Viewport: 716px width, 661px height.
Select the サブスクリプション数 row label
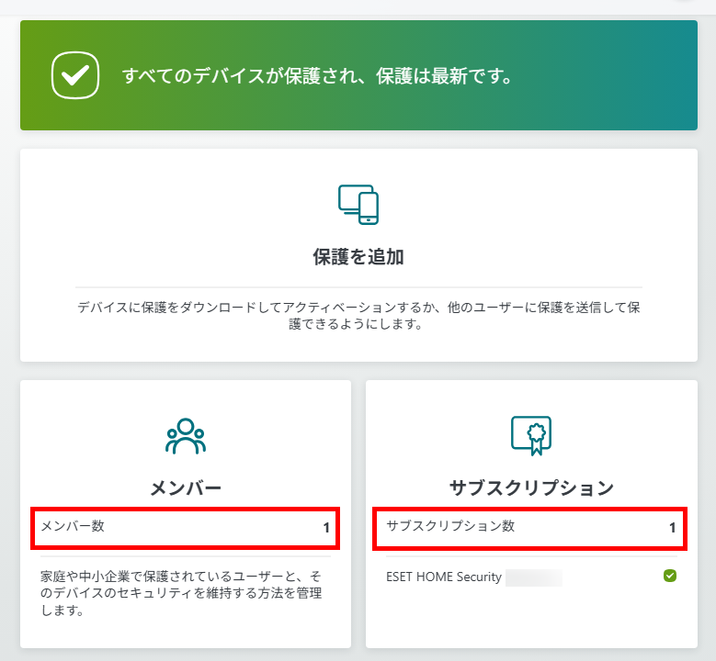pos(450,527)
